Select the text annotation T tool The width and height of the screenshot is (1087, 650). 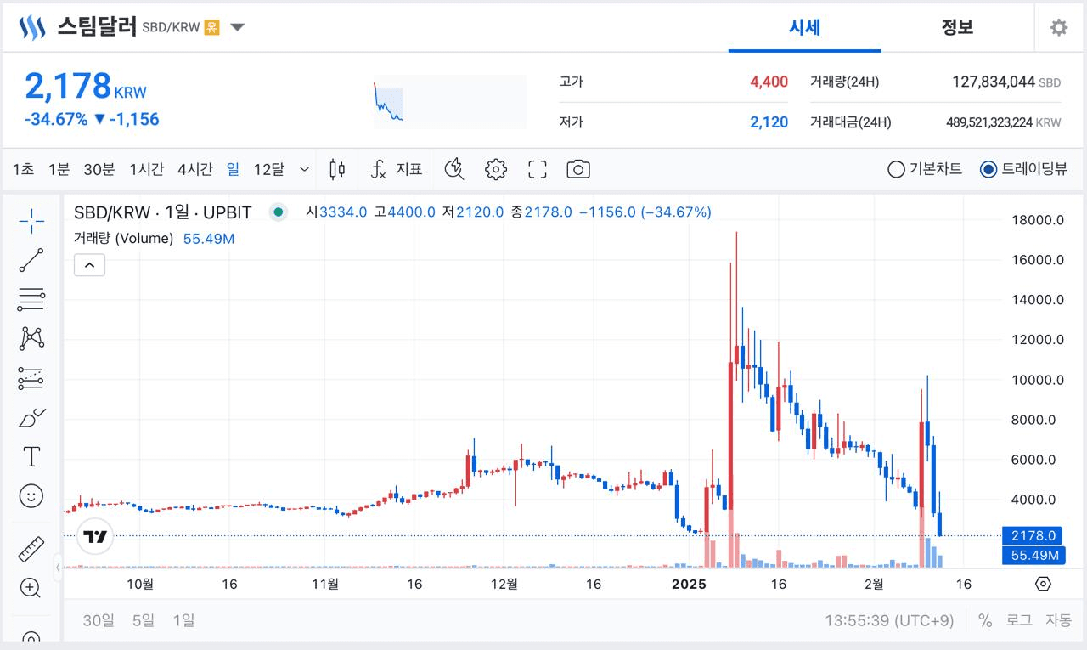click(x=31, y=456)
